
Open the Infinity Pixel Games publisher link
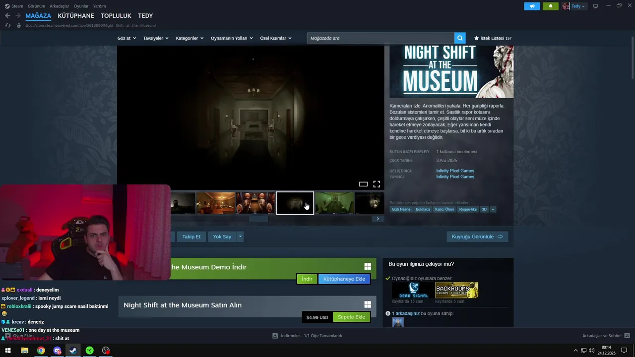(x=455, y=177)
